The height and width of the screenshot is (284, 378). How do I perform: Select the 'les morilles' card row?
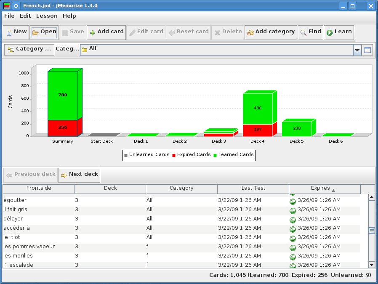[181, 256]
